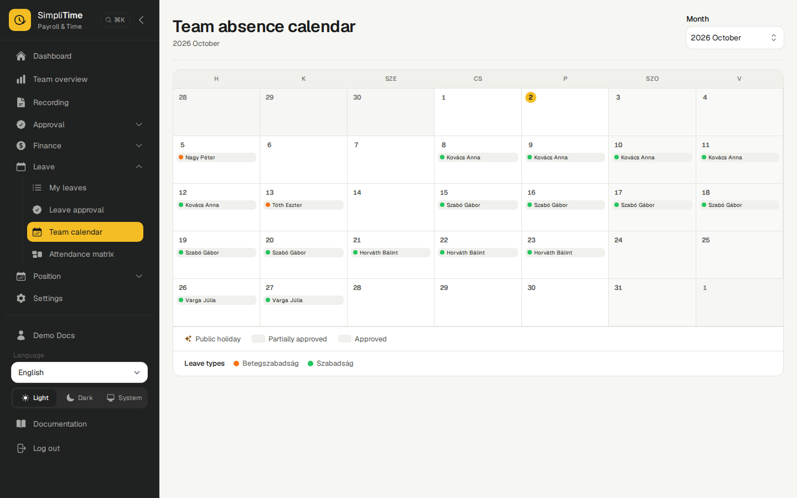Collapse the sidebar with the arrow icon
Viewport: 797px width, 498px height.
pyautogui.click(x=141, y=20)
